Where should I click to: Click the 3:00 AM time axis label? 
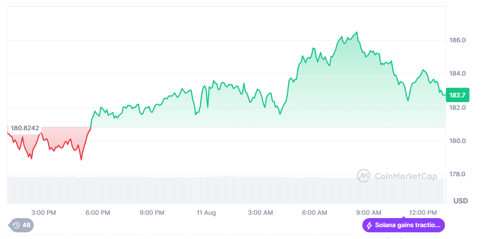(261, 212)
